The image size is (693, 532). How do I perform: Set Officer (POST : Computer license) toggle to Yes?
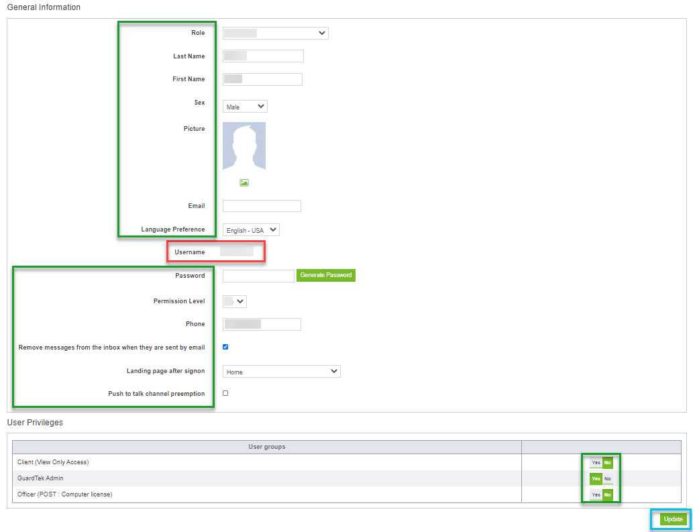pos(596,494)
